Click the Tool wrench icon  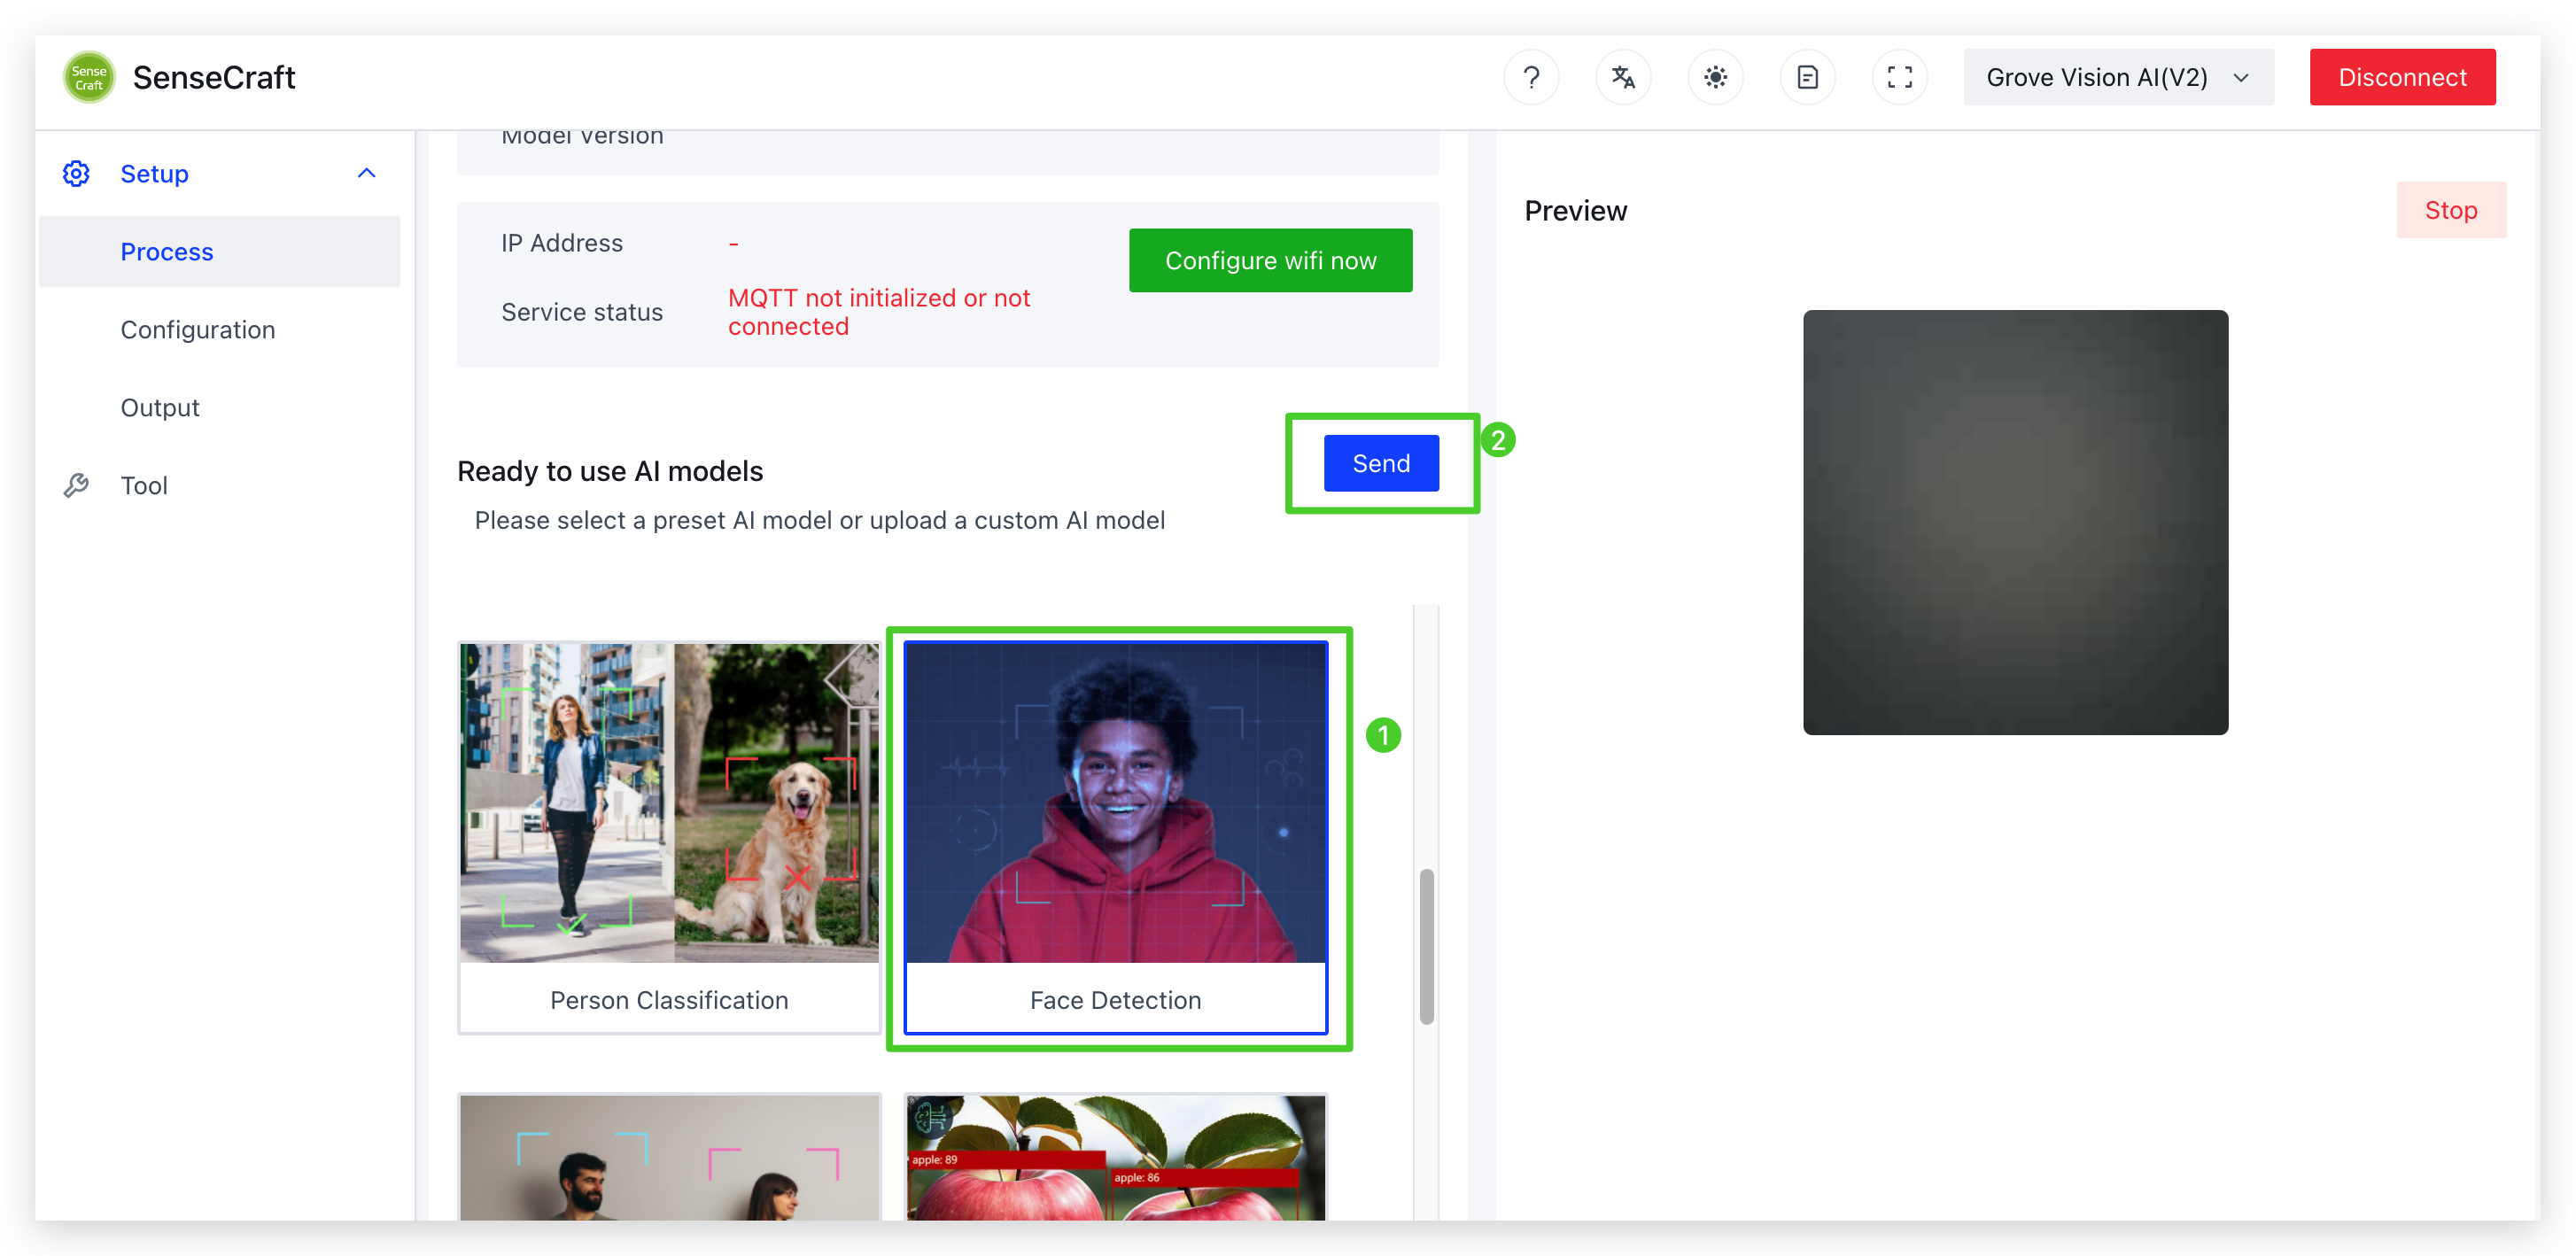(x=76, y=486)
